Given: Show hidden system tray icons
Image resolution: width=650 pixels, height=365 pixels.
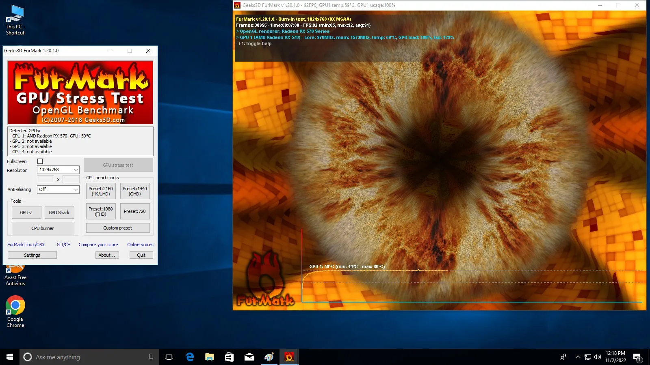Looking at the screenshot, I should [578, 357].
